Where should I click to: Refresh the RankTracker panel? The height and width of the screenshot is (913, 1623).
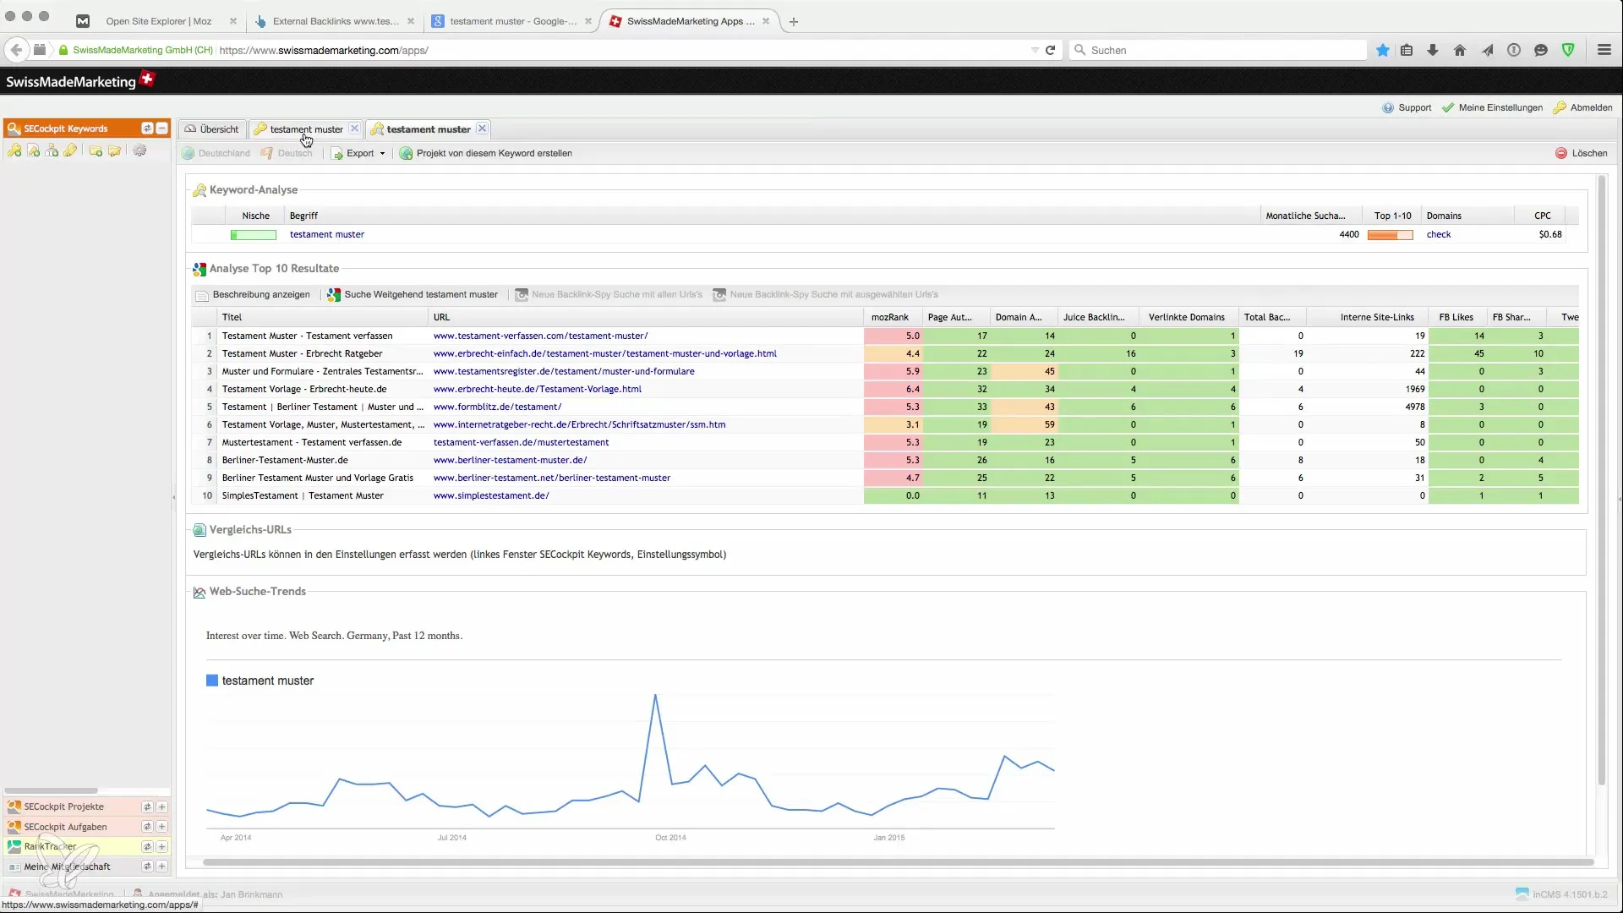147,846
